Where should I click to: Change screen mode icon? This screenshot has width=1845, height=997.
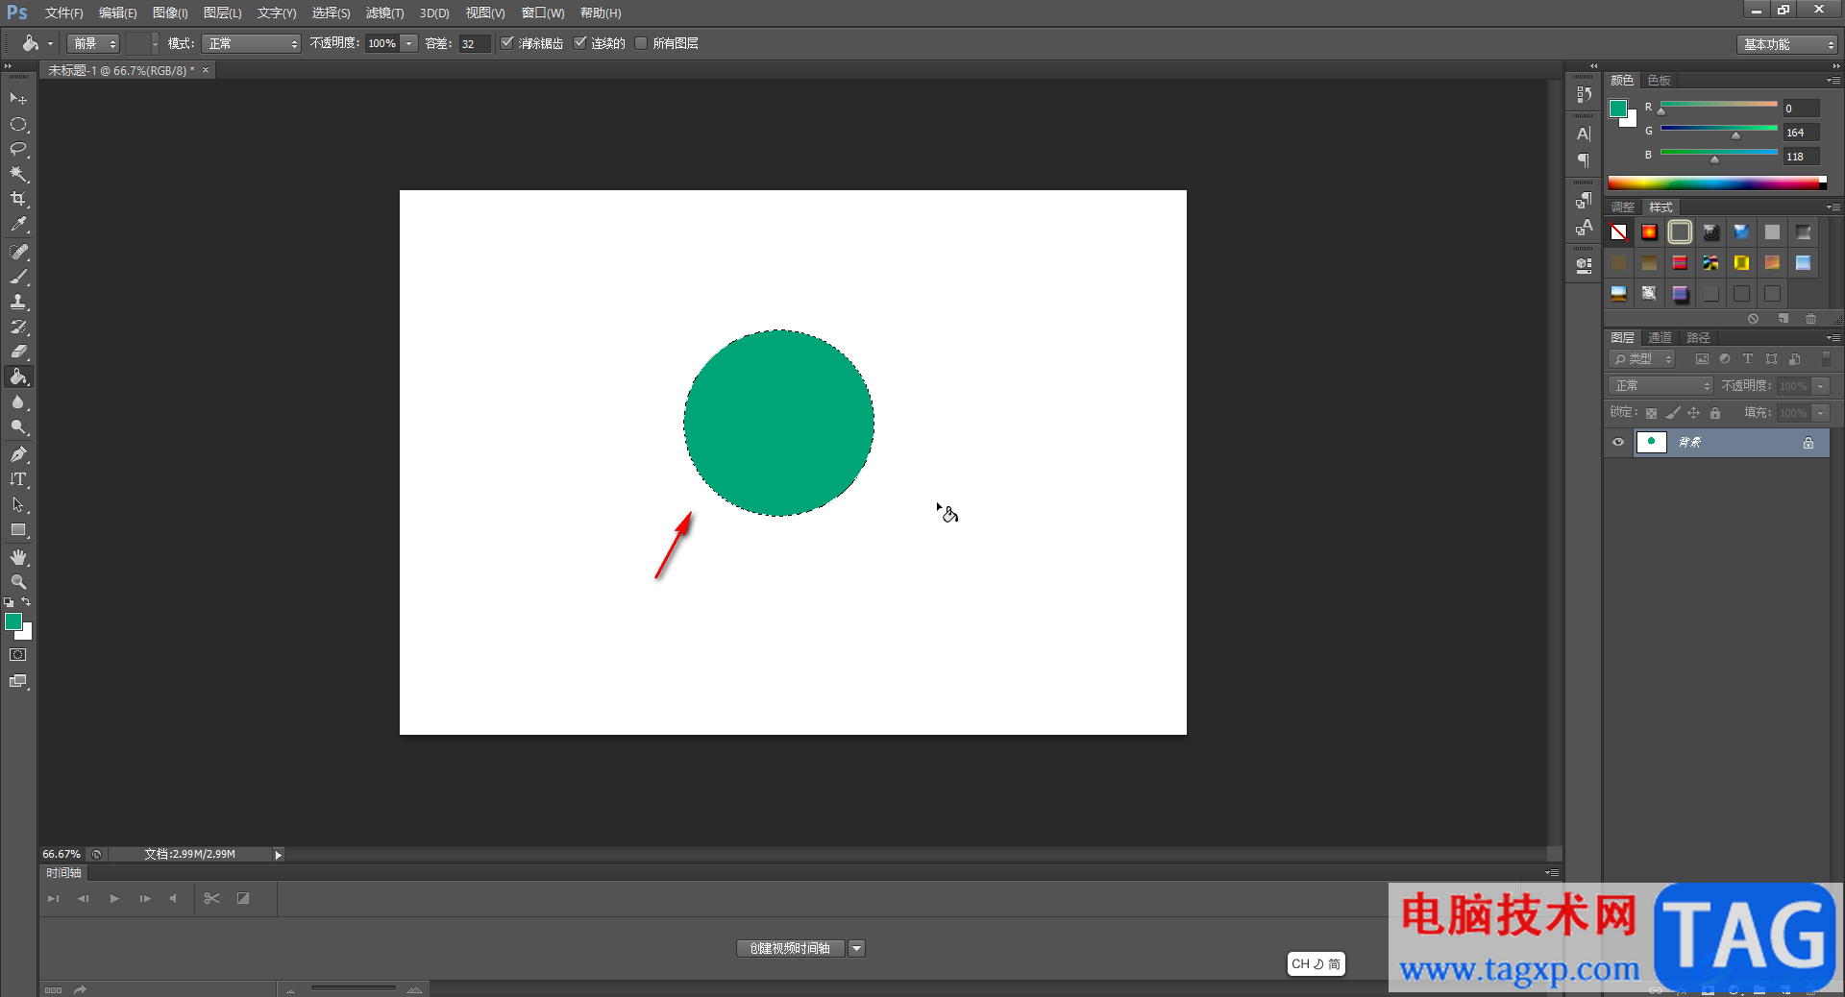point(18,681)
